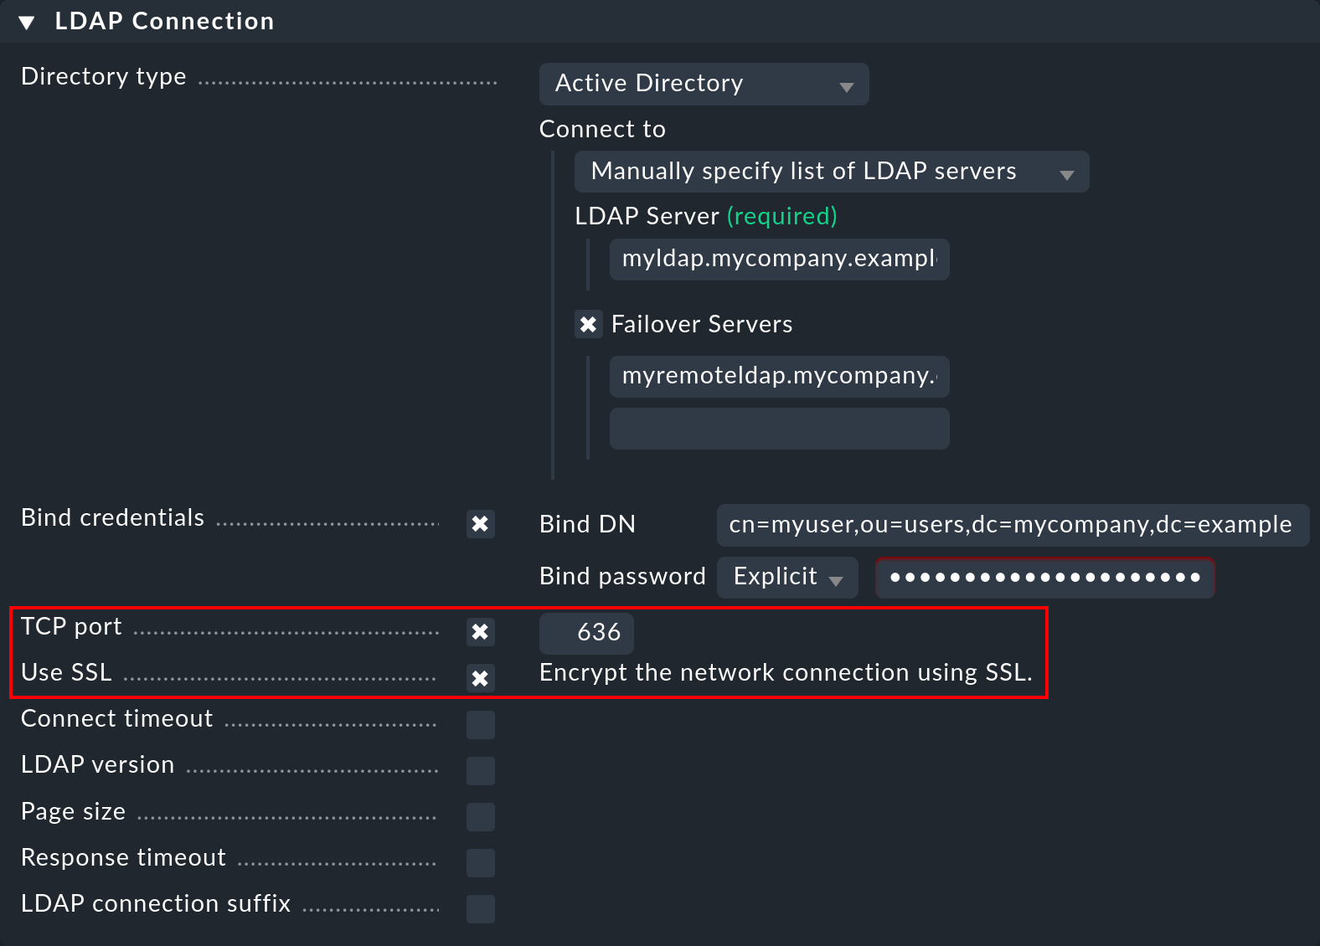The image size is (1320, 946).
Task: Enable the LDAP version checkbox
Action: click(x=480, y=771)
